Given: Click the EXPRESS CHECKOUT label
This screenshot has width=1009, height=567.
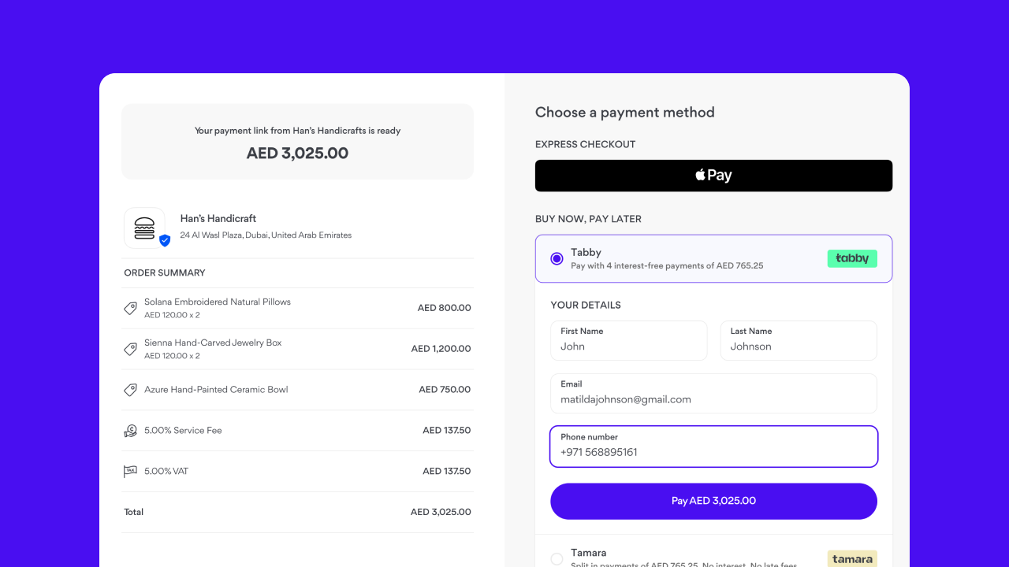Looking at the screenshot, I should click(x=585, y=144).
